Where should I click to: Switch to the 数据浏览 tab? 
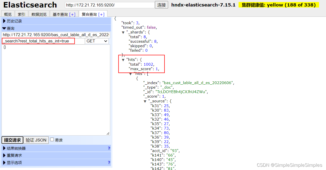coord(39,14)
